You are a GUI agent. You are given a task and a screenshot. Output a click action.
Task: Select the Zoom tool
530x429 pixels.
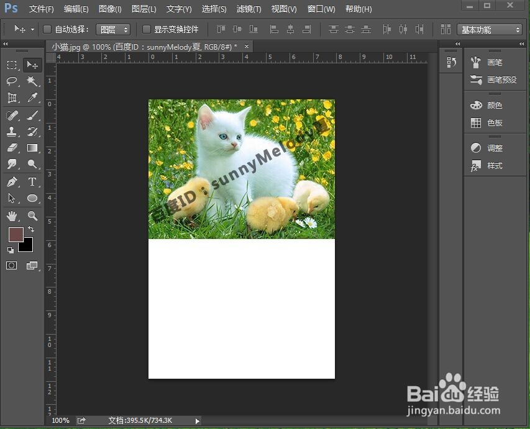point(32,216)
